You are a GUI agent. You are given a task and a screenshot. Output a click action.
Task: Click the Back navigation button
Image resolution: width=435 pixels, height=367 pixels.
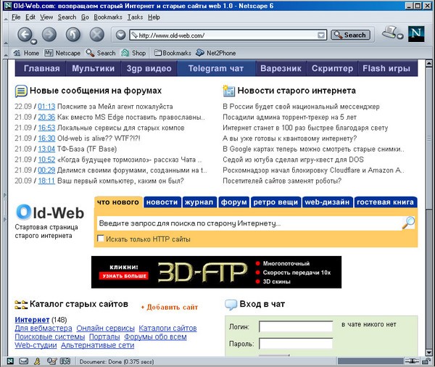point(26,35)
